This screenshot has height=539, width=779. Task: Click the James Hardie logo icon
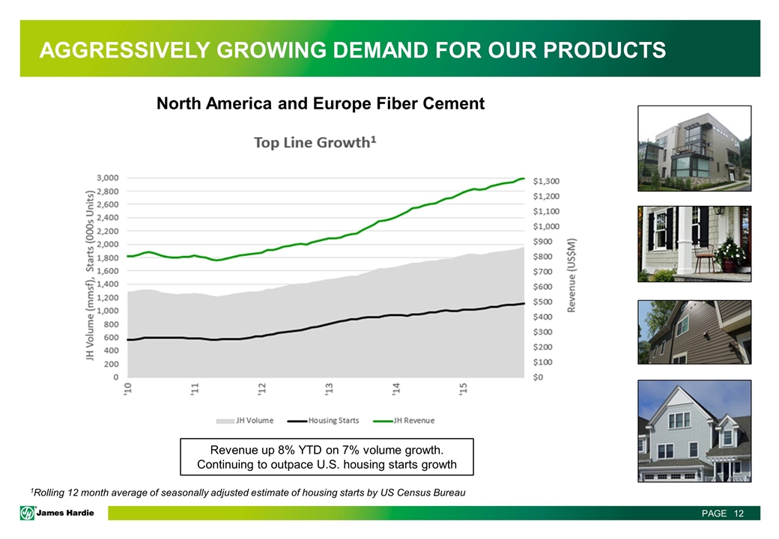[x=29, y=513]
